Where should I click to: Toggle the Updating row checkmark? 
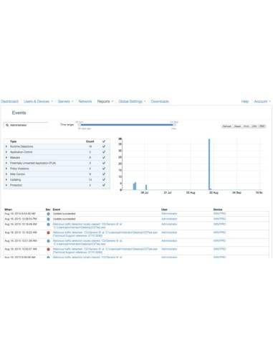click(x=104, y=179)
